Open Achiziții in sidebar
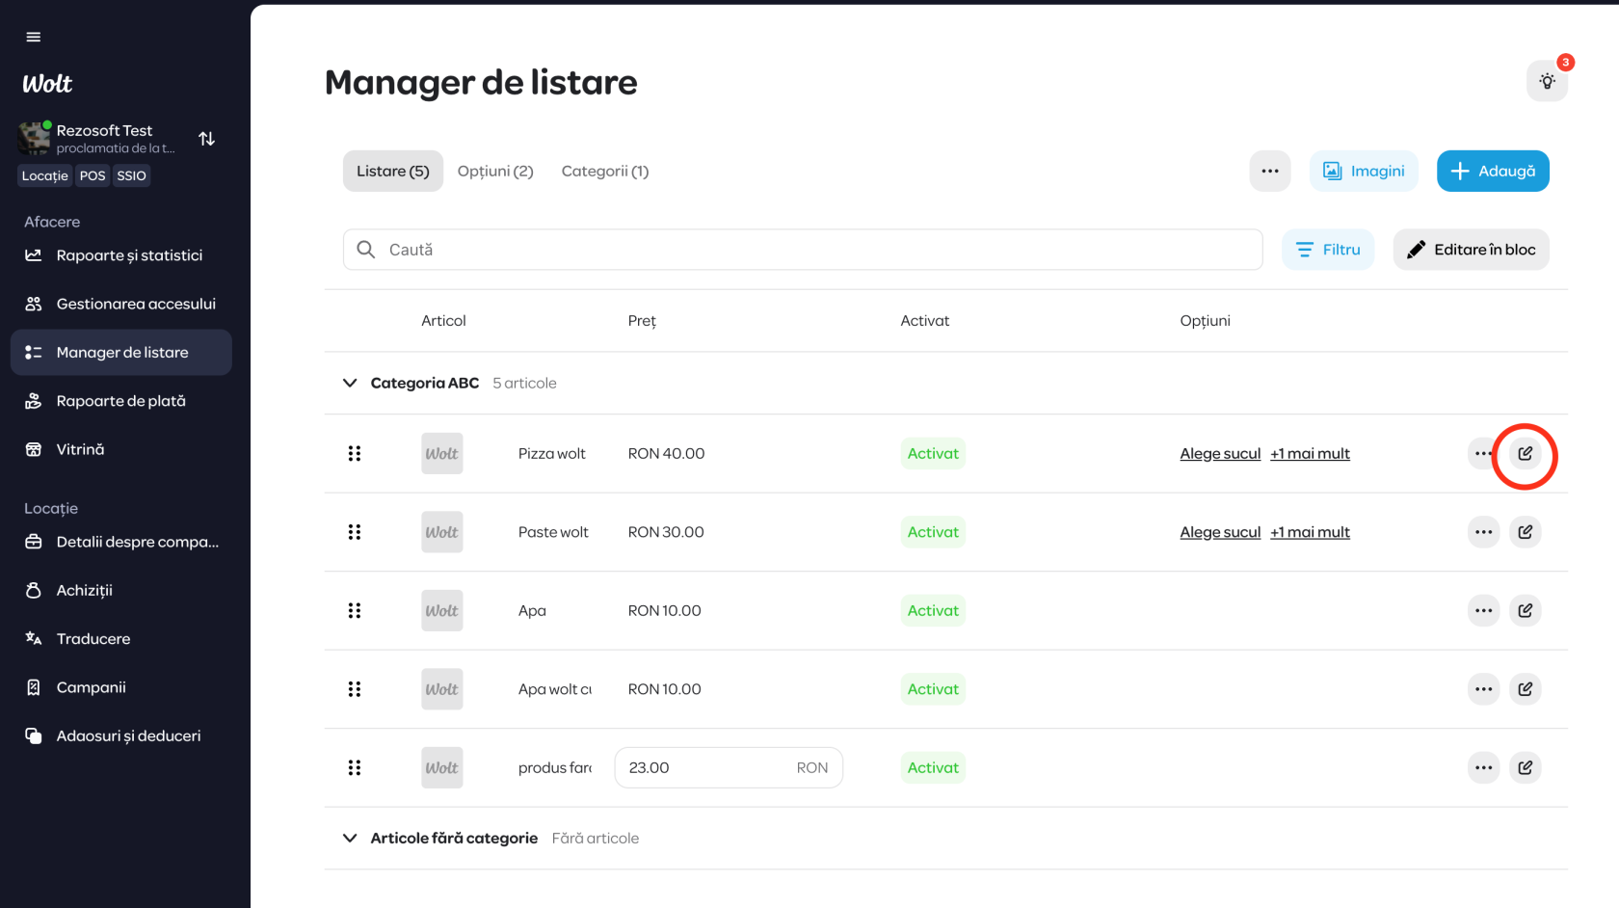The image size is (1619, 908). pyautogui.click(x=121, y=590)
